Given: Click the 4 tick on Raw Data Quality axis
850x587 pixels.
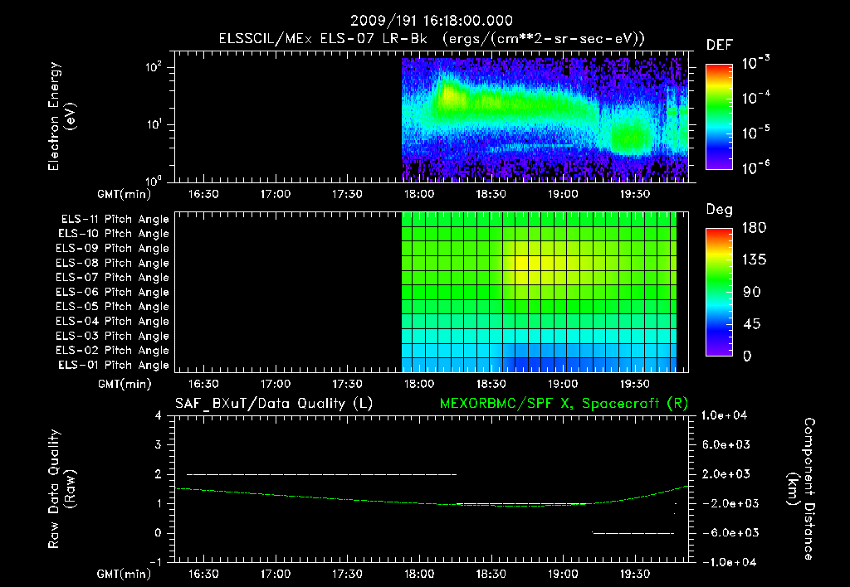Looking at the screenshot, I should coord(159,416).
